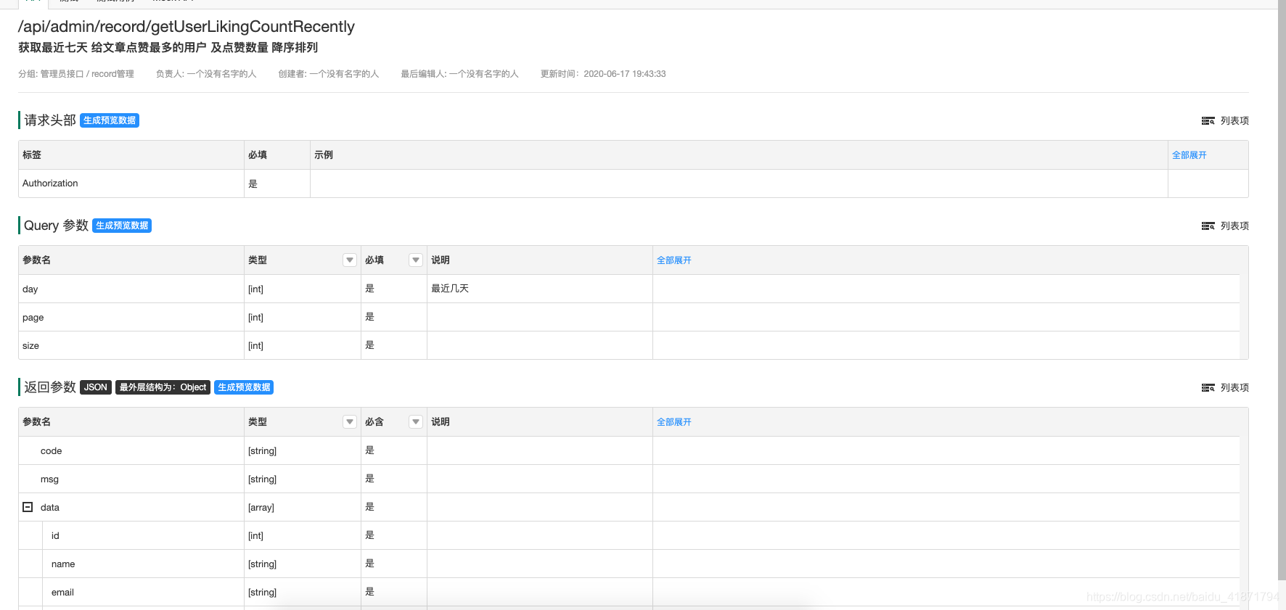
Task: Click the 更新时间 2020-06-17 19:43:33 text
Action: tap(603, 74)
